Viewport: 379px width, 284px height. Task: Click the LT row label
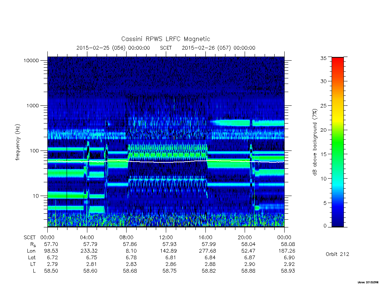pos(33,264)
